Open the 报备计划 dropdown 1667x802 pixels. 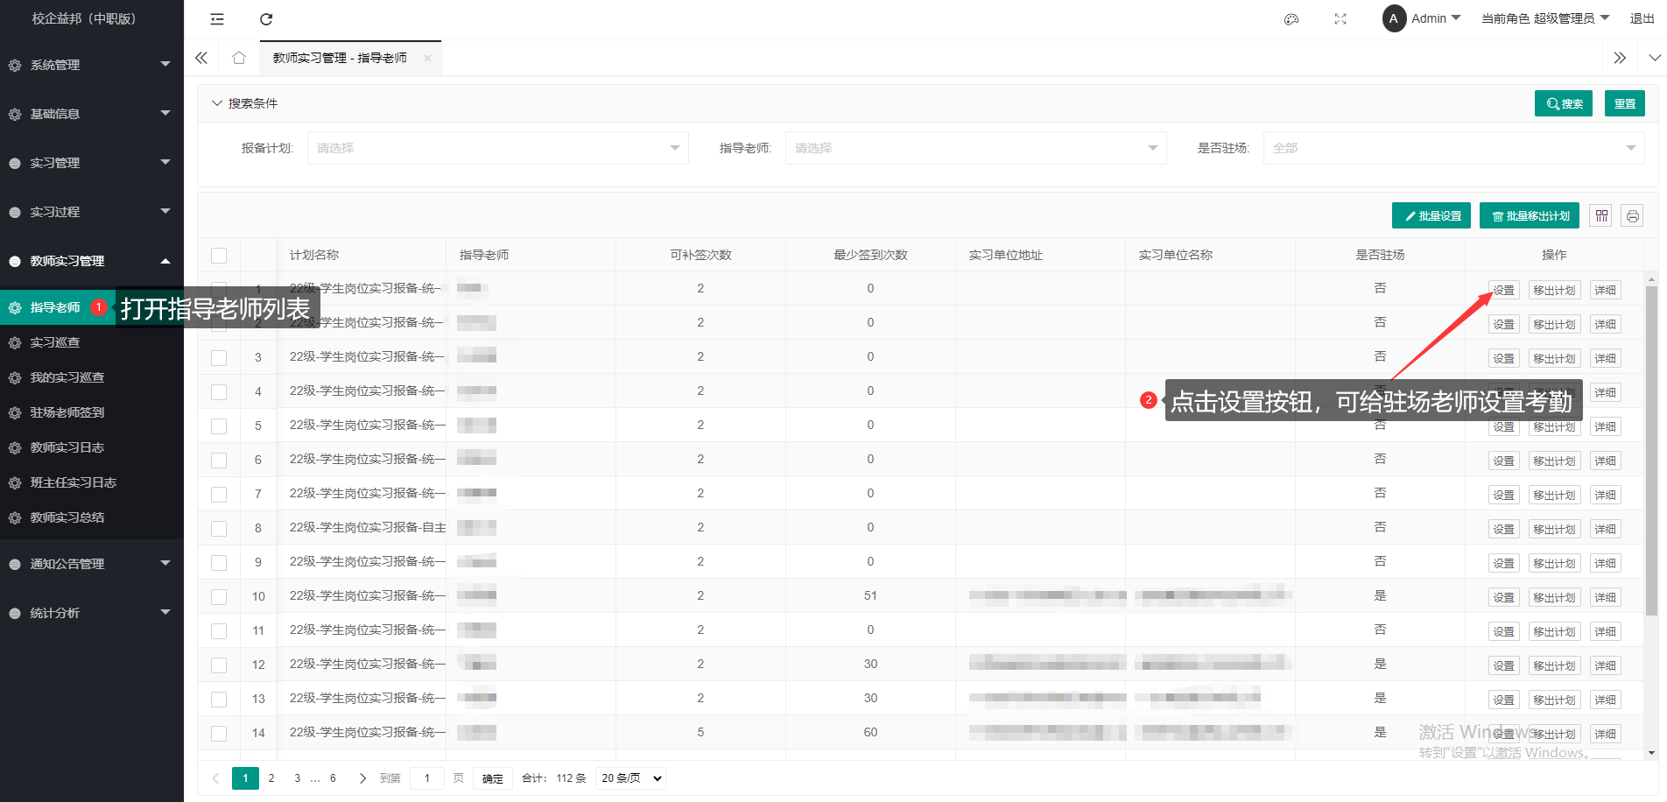coord(497,148)
